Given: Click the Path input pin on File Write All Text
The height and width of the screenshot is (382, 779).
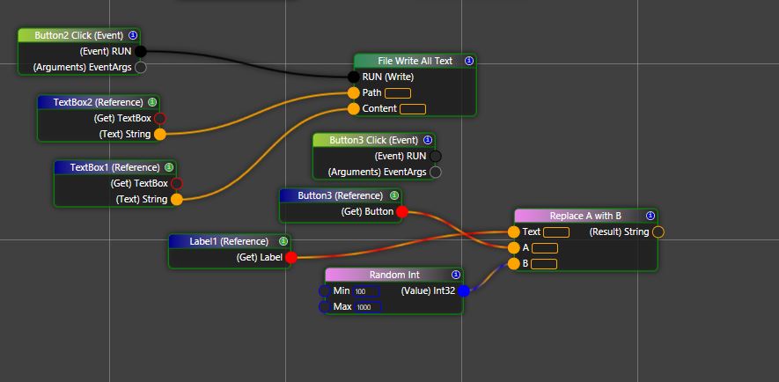Looking at the screenshot, I should click(353, 93).
